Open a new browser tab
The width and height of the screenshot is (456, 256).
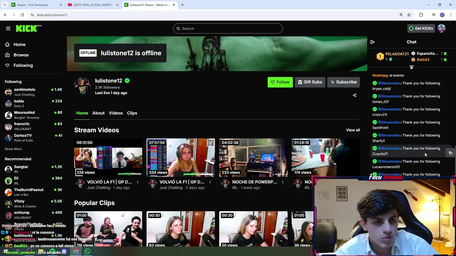tap(182, 5)
